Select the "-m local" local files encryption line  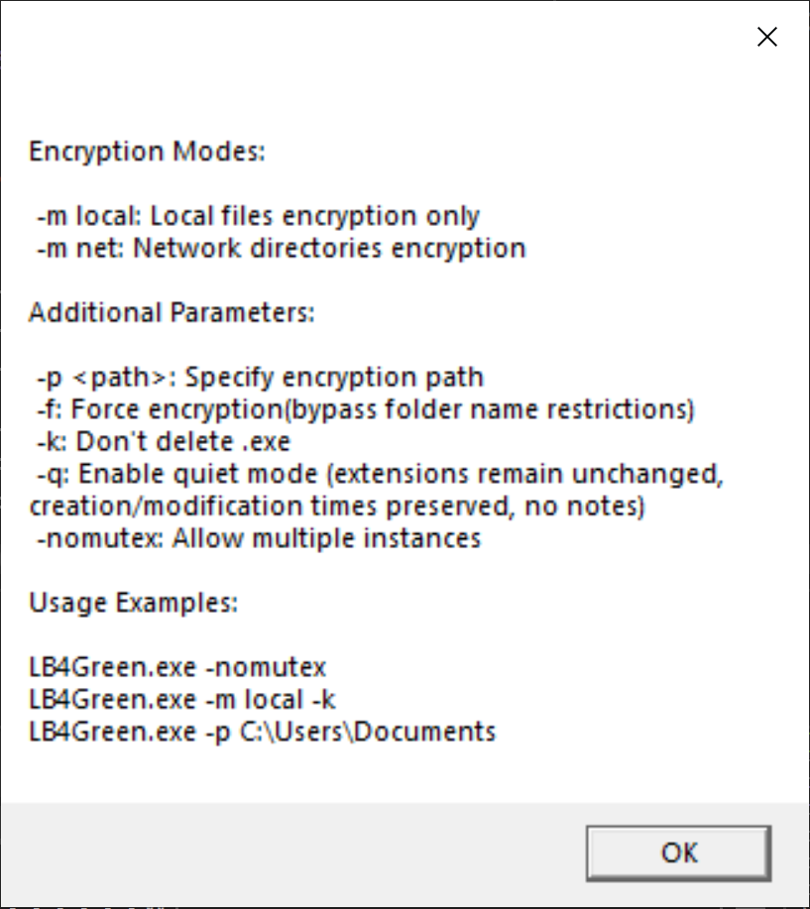click(x=258, y=216)
